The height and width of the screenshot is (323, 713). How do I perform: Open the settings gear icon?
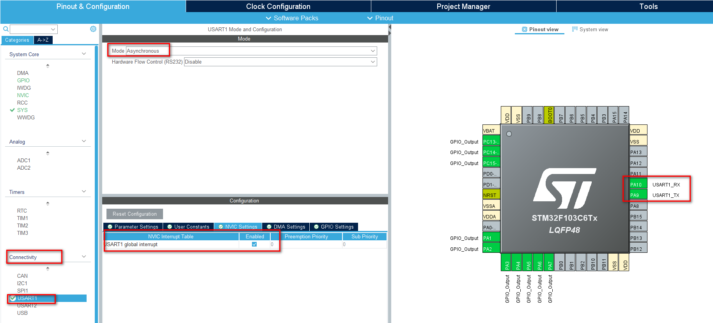(x=93, y=29)
